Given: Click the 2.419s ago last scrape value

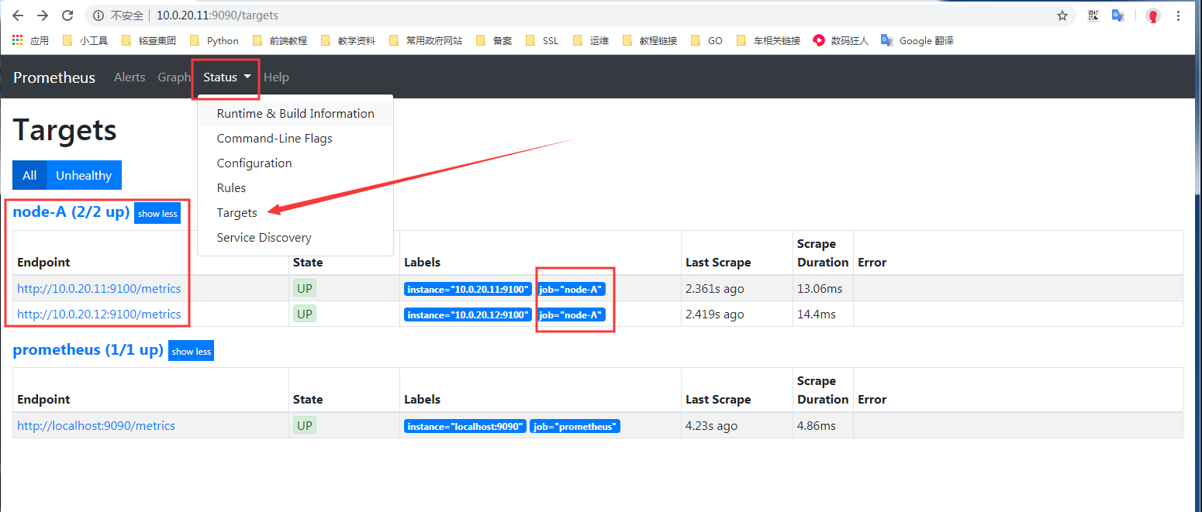Looking at the screenshot, I should (715, 314).
